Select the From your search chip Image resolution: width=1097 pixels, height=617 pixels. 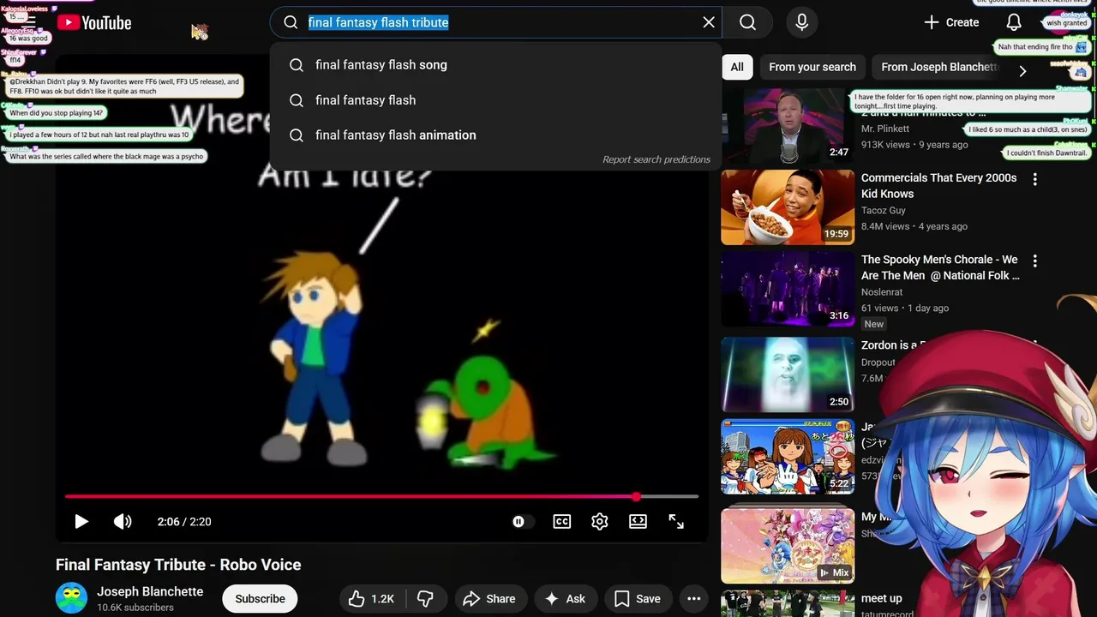coord(812,67)
